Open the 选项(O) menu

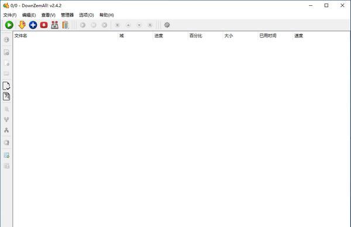click(x=87, y=15)
